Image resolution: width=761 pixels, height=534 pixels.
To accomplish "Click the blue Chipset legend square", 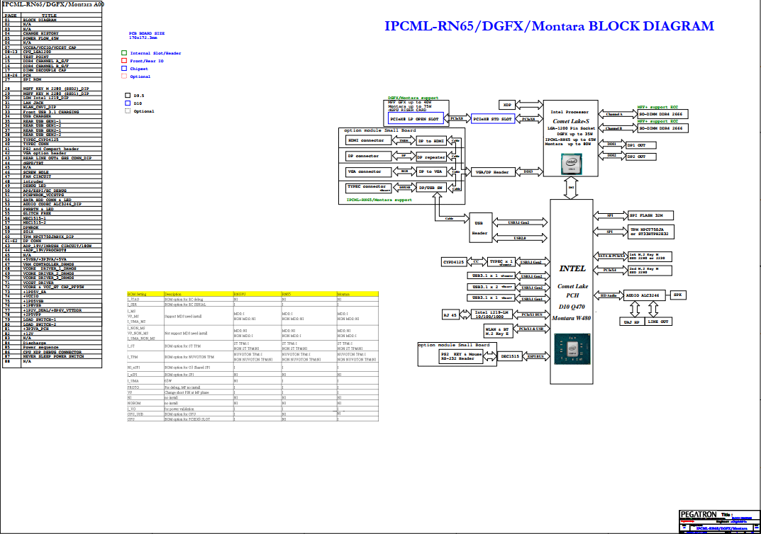I will pyautogui.click(x=124, y=68).
